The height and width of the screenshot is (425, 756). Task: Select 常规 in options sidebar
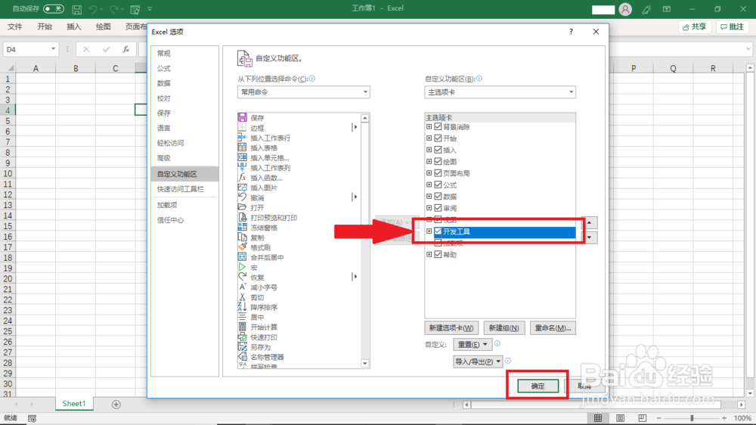click(164, 53)
